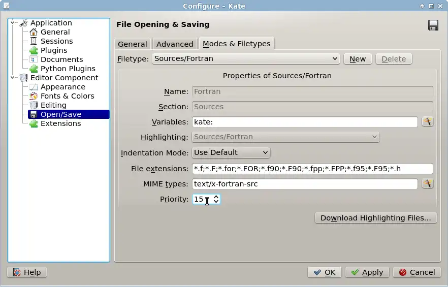Viewport: 448px width, 287px height.
Task: Click the Kate window menu icon in the title bar
Action: point(6,6)
